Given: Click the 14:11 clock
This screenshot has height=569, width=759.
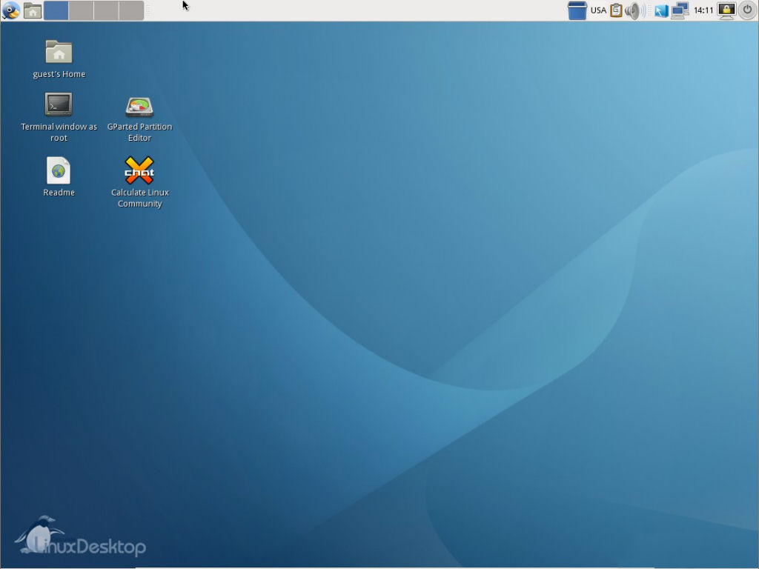Looking at the screenshot, I should (x=703, y=10).
